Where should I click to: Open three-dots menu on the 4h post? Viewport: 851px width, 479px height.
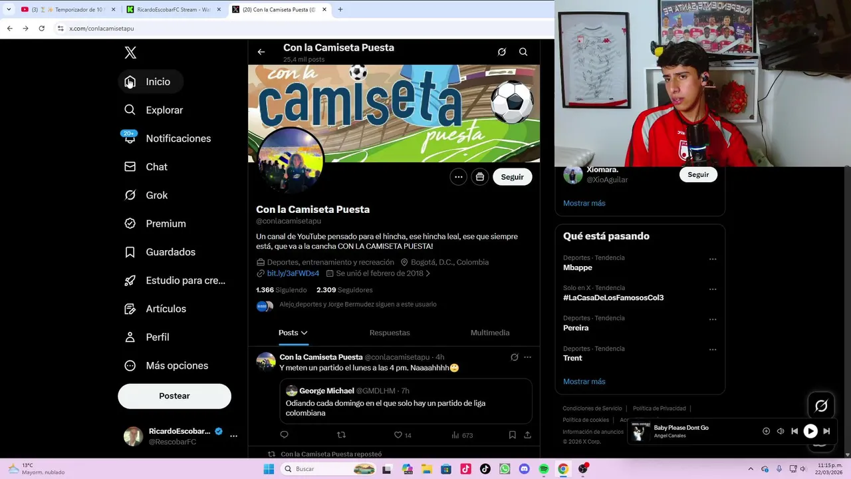[x=528, y=357]
